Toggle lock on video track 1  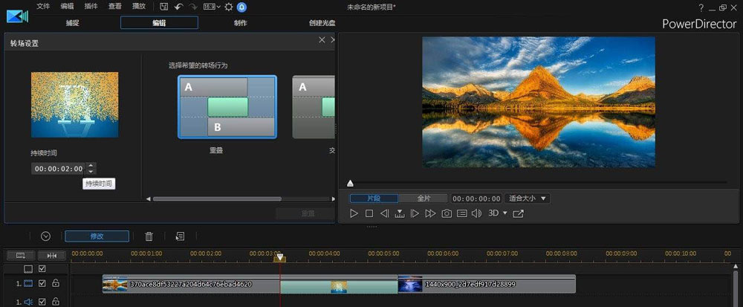[x=56, y=283]
